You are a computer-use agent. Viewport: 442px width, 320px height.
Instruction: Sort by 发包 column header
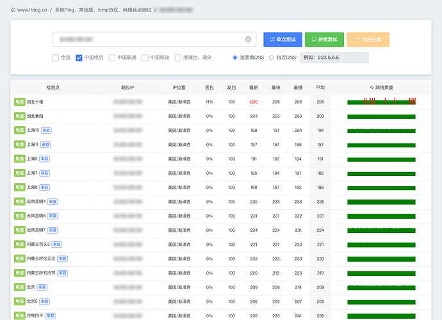click(231, 88)
